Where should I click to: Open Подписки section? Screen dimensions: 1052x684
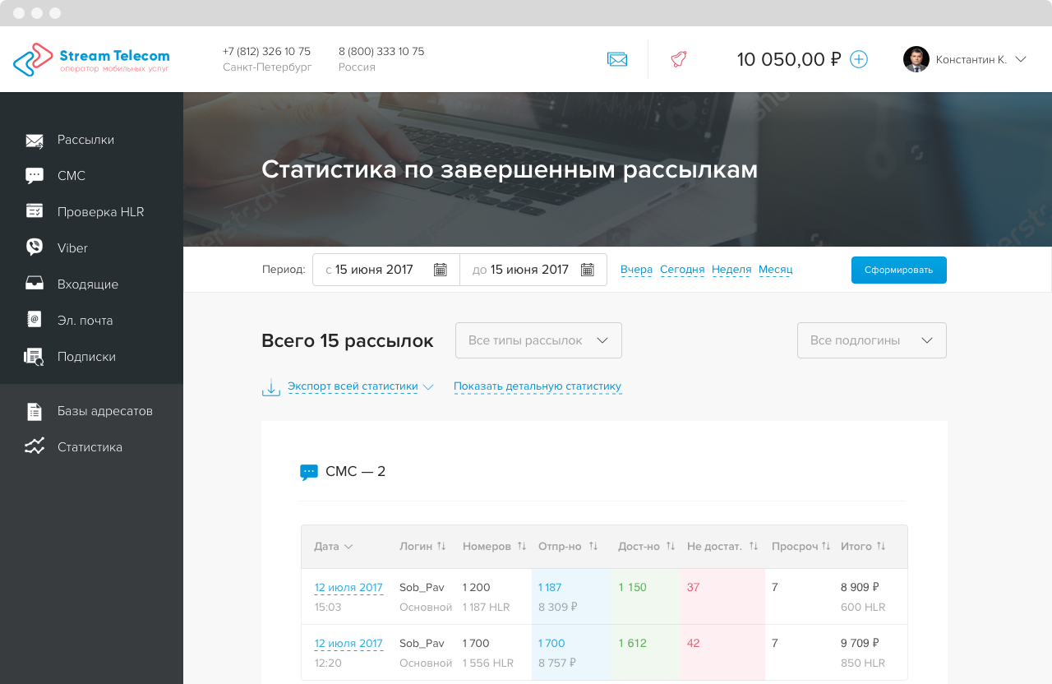point(86,357)
